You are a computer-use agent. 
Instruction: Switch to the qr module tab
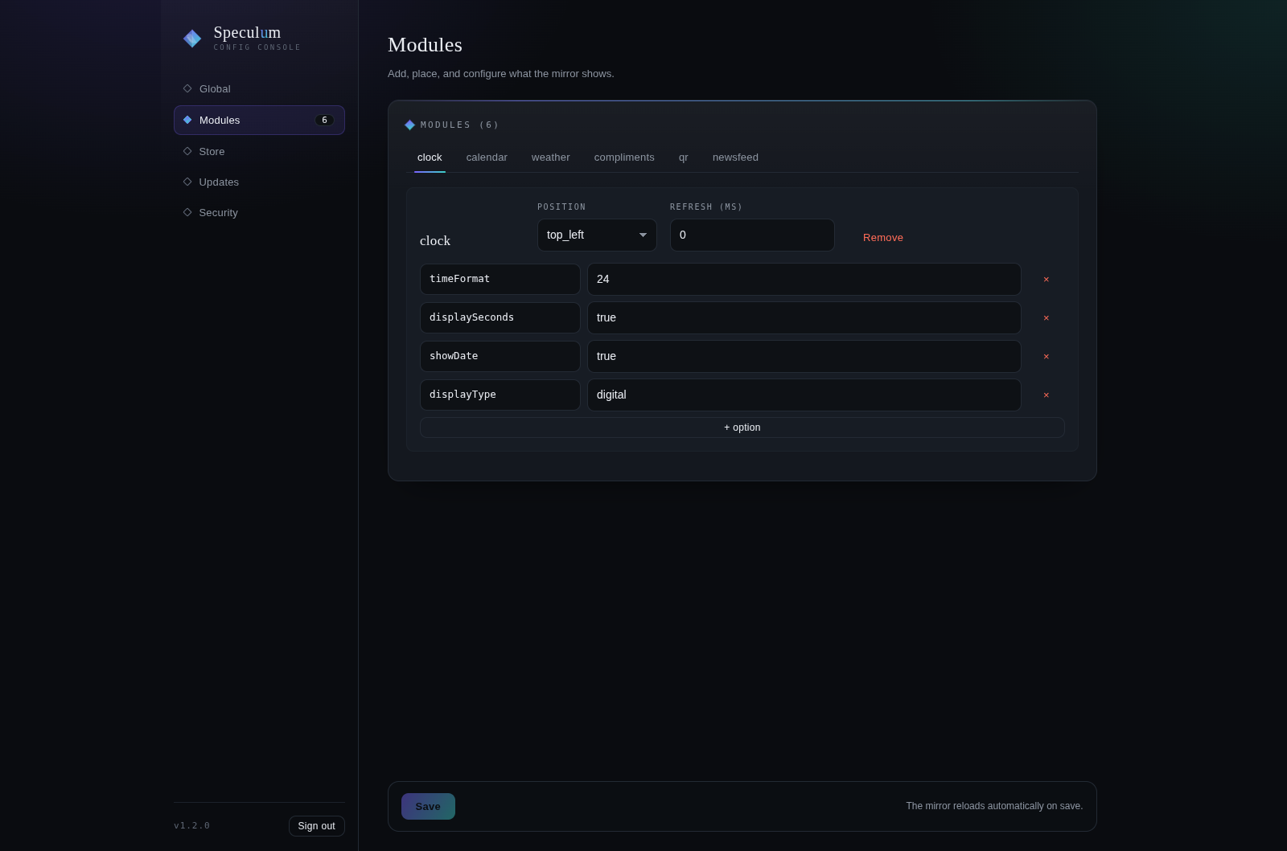[684, 158]
